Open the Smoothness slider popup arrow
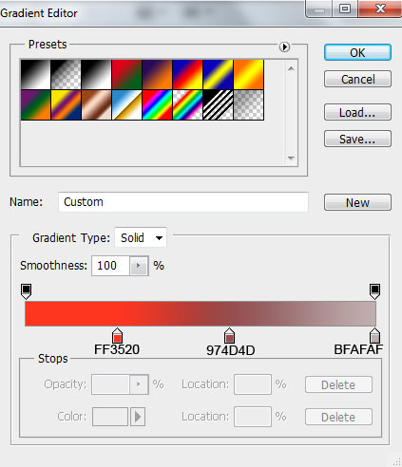Viewport: 402px width, 467px height. pyautogui.click(x=139, y=266)
